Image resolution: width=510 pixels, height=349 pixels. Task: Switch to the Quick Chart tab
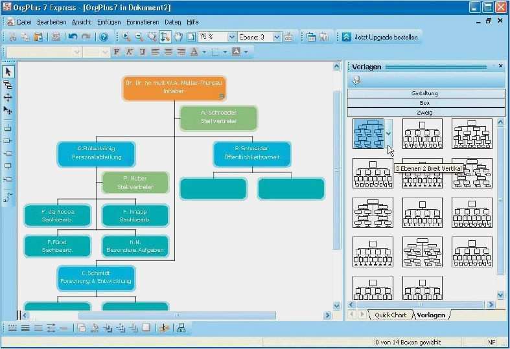[x=390, y=315]
